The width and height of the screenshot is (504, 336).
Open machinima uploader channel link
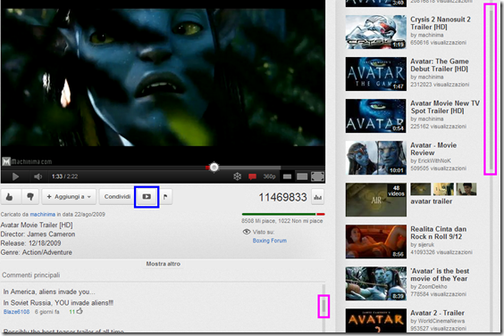[43, 214]
